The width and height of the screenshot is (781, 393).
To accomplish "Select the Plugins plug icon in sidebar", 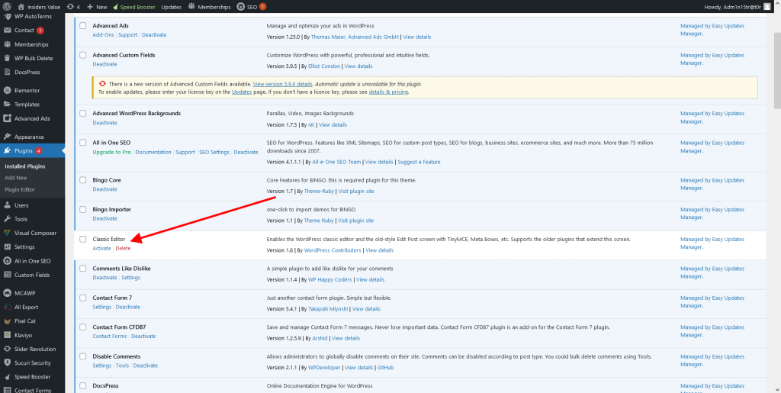I will tap(7, 150).
